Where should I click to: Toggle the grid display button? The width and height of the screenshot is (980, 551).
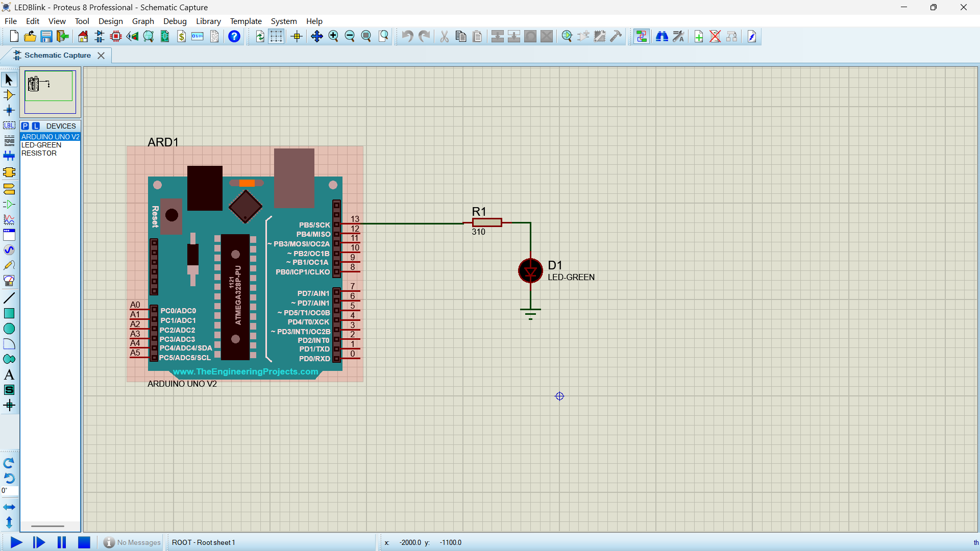(276, 36)
